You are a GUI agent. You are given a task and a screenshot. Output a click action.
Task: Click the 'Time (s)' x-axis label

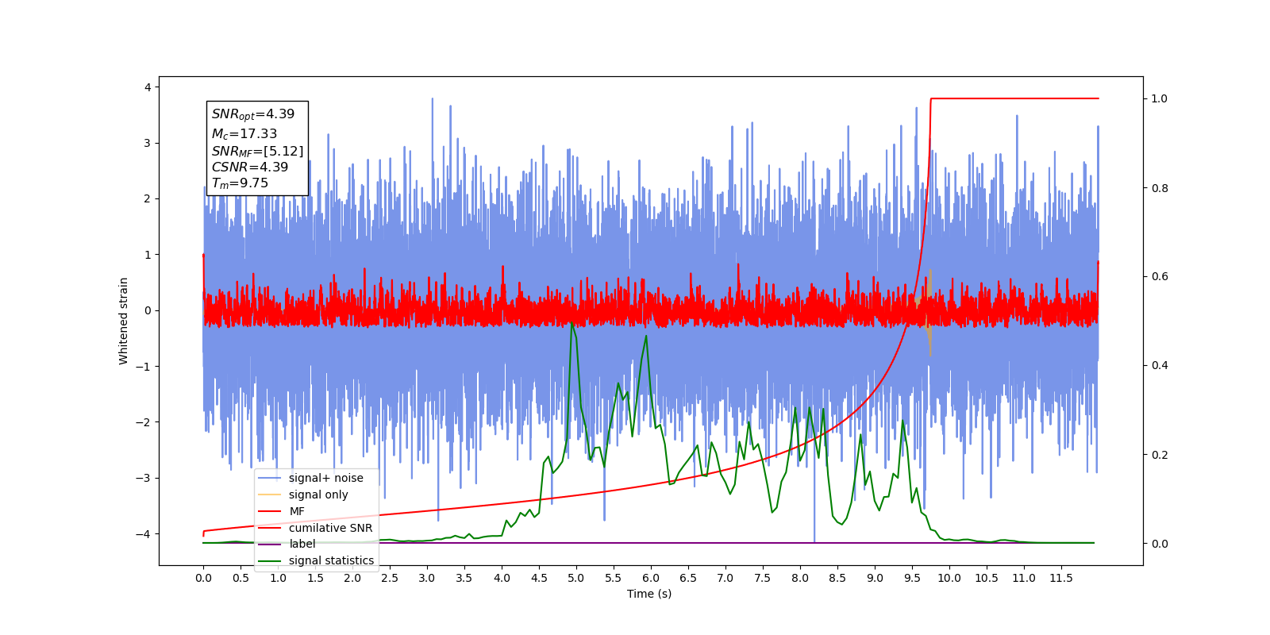tap(649, 594)
